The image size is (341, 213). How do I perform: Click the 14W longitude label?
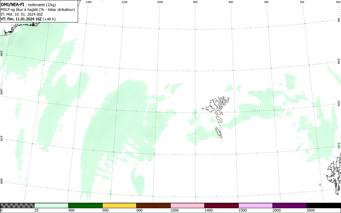(89, 2)
